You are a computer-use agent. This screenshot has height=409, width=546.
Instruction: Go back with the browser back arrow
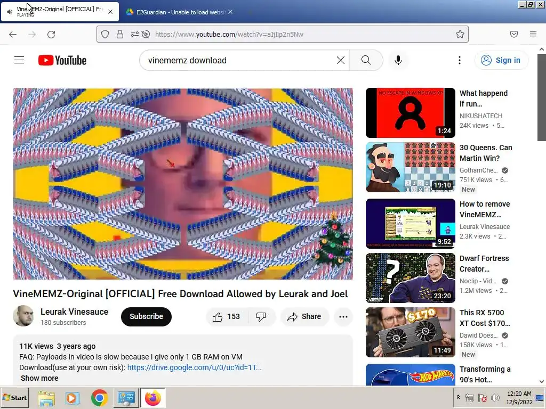(13, 34)
